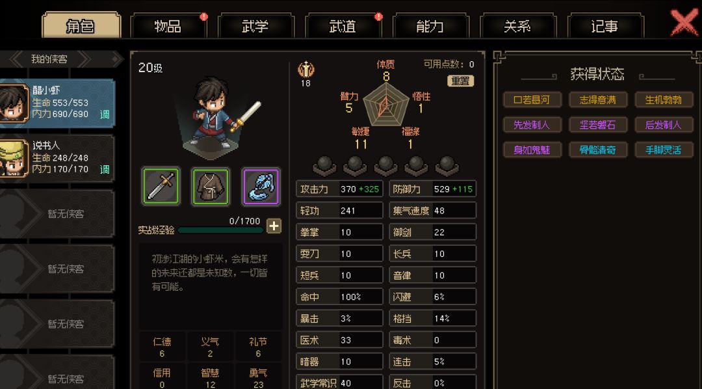Select the first empty orb socket
702x389 pixels.
tap(324, 165)
